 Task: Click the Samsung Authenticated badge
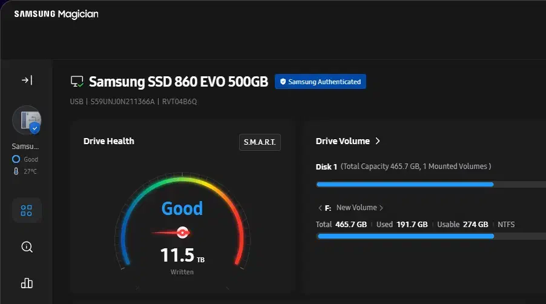click(320, 82)
